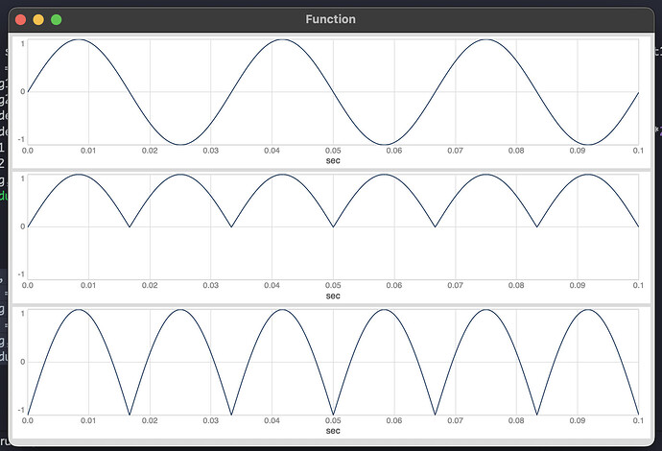Click the 1 y-axis label of top plot

[22, 44]
